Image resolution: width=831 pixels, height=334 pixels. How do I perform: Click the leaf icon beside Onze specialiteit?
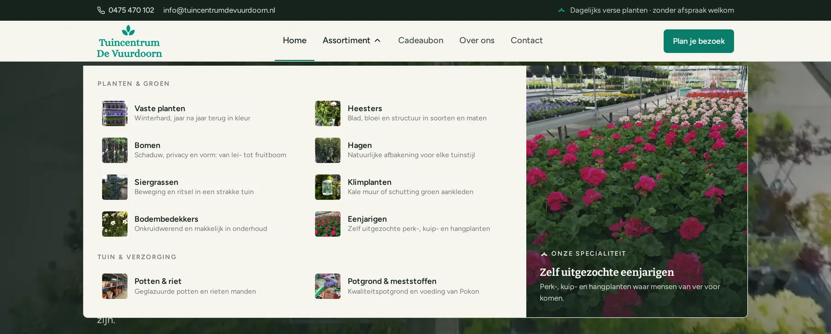tap(544, 254)
